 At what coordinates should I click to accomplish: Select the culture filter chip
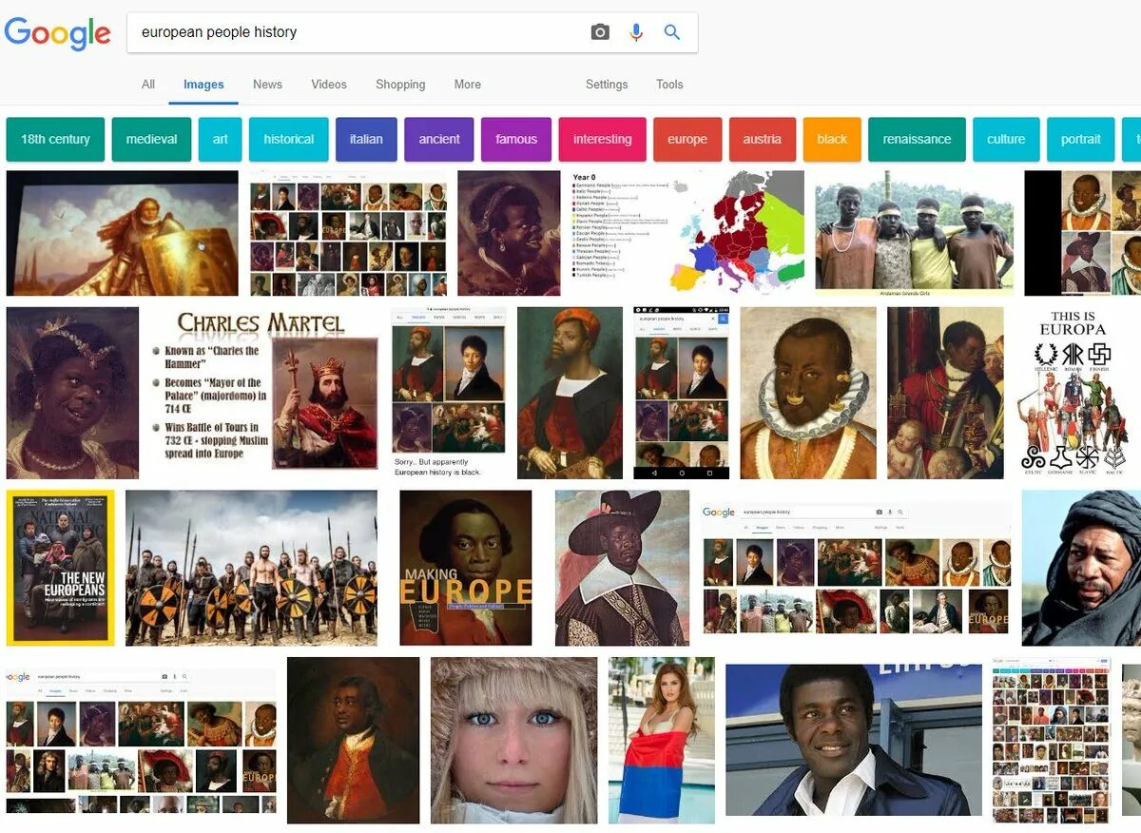click(1006, 139)
